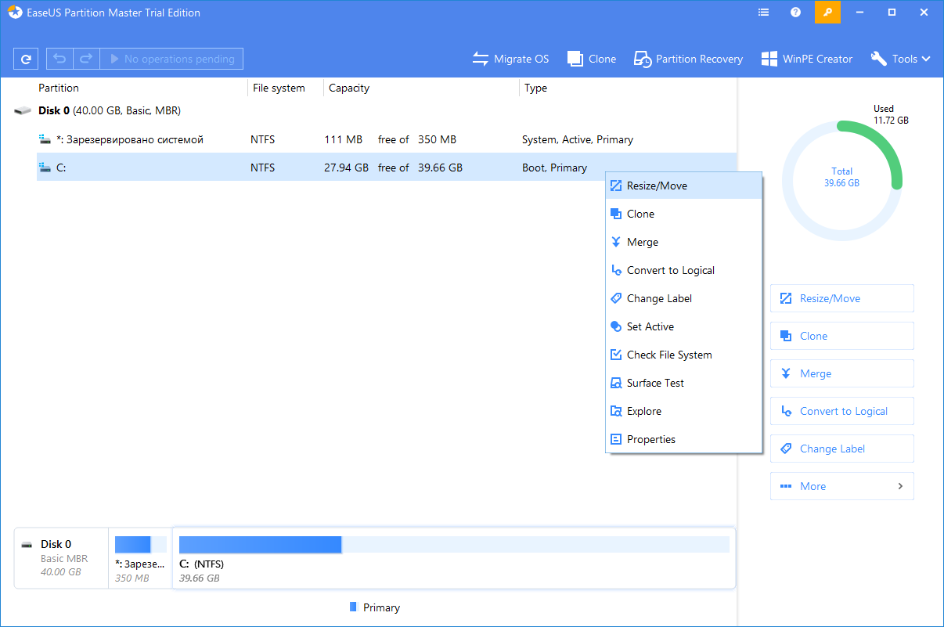Open the WinPE Creator
This screenshot has width=944, height=627.
[x=807, y=59]
